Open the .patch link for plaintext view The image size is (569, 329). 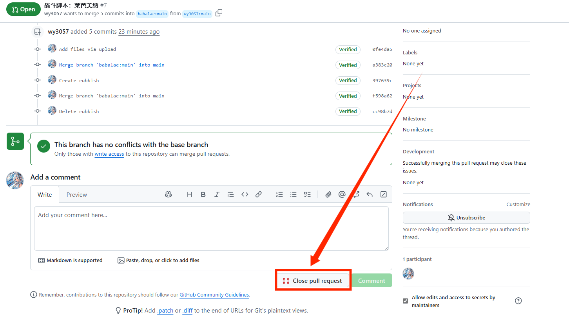pos(165,310)
